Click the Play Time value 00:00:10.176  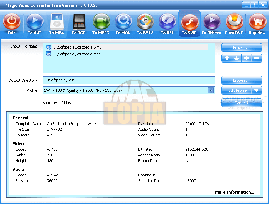[197, 124]
